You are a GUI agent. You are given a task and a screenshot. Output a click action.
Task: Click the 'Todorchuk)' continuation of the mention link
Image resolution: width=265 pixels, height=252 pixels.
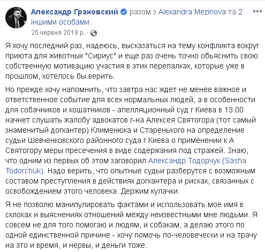(25, 171)
